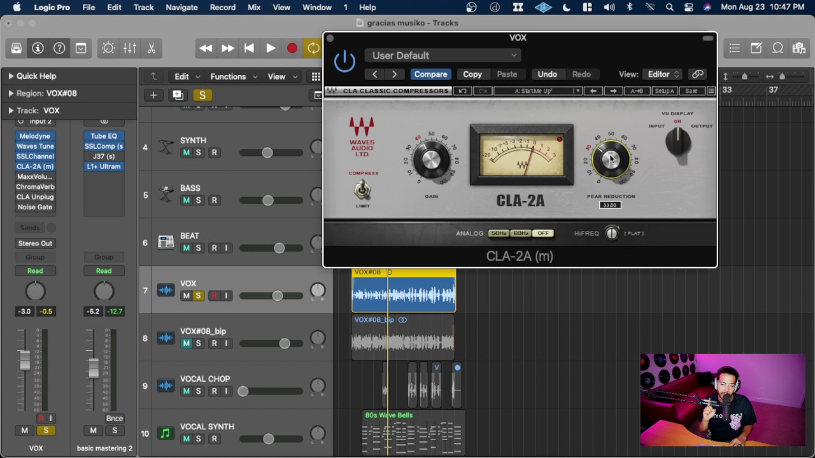Expand the Quick Help section
815x458 pixels.
pos(11,76)
